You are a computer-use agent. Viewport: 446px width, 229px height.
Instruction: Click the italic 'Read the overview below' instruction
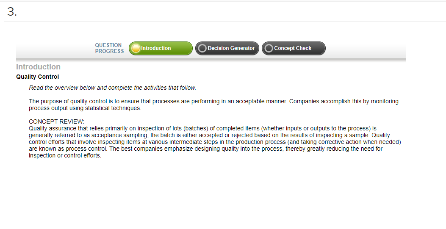pyautogui.click(x=112, y=88)
